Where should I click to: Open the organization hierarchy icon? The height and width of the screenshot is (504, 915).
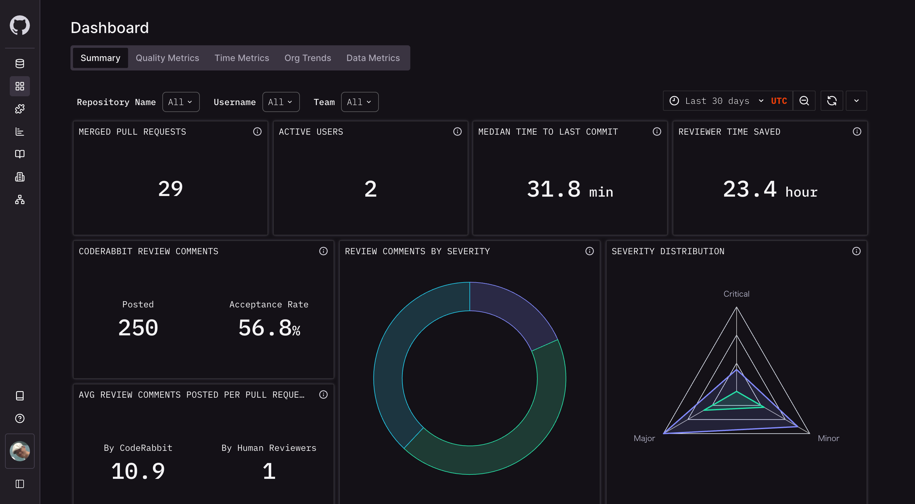(x=20, y=199)
